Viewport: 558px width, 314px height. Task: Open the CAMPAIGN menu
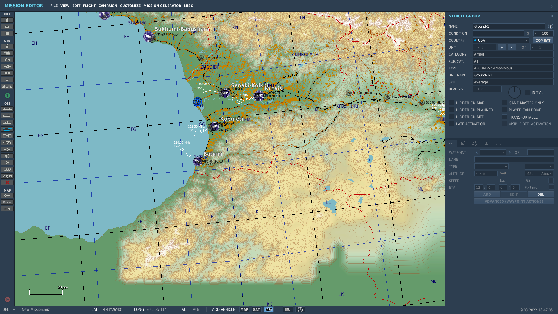[108, 6]
